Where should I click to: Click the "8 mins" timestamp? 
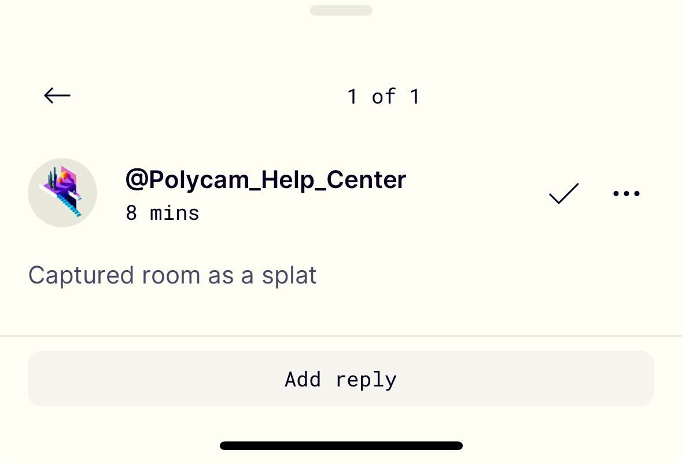coord(162,213)
